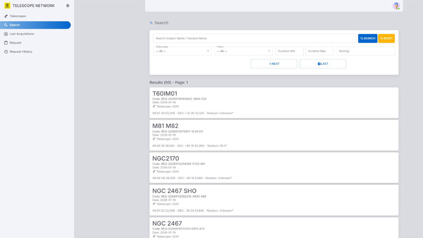Open Telescopes from the sidebar

point(17,16)
